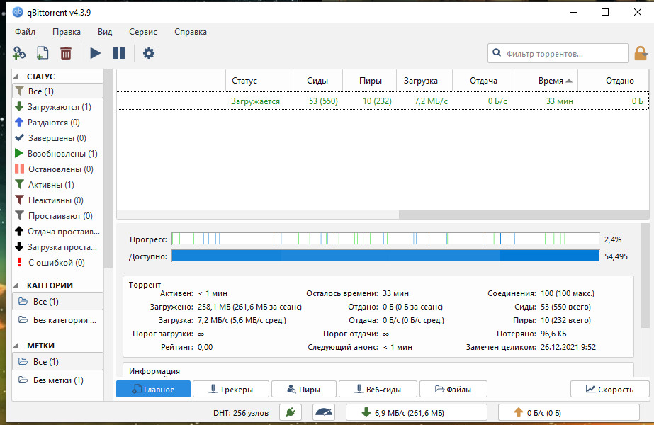654x425 pixels.
Task: Sort by the Сиды column header
Action: tap(317, 81)
